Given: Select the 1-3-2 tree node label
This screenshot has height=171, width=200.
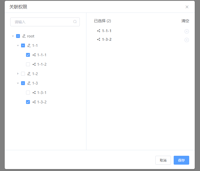Looking at the screenshot, I should coord(42,102).
